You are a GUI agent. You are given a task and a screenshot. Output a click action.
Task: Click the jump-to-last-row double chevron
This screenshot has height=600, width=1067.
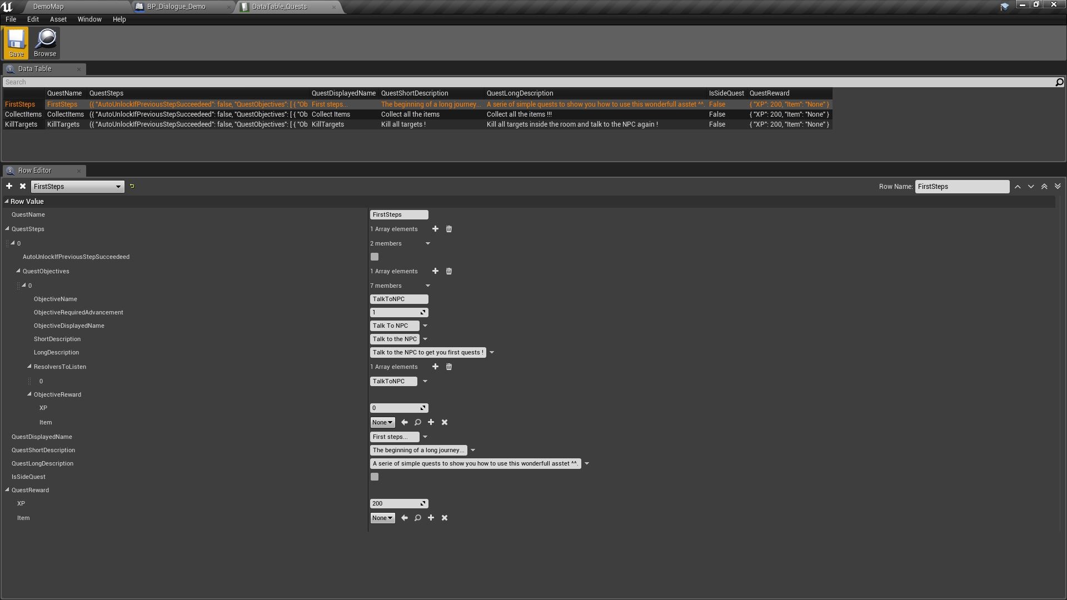(1058, 186)
